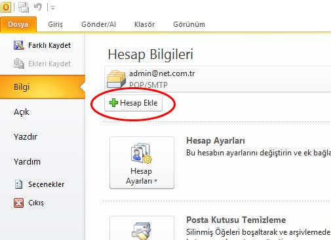Viewport: 331px width, 240px height.
Task: Click the Posta Kutusu Temizleme cleanup icon
Action: pos(142,231)
